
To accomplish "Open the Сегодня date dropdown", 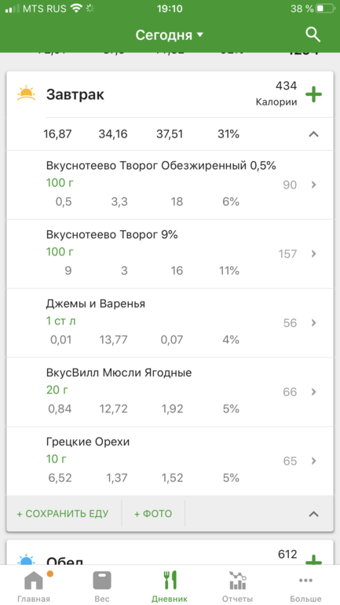I will coord(170,35).
